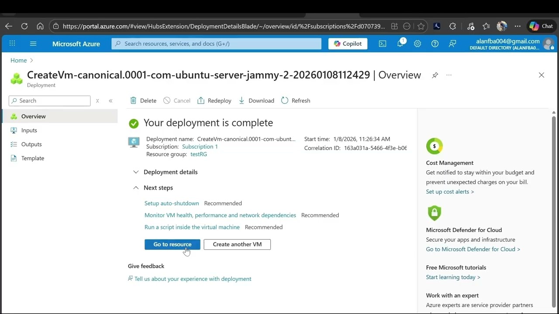Open Copilot in Azure portal
The height and width of the screenshot is (314, 559).
(348, 44)
